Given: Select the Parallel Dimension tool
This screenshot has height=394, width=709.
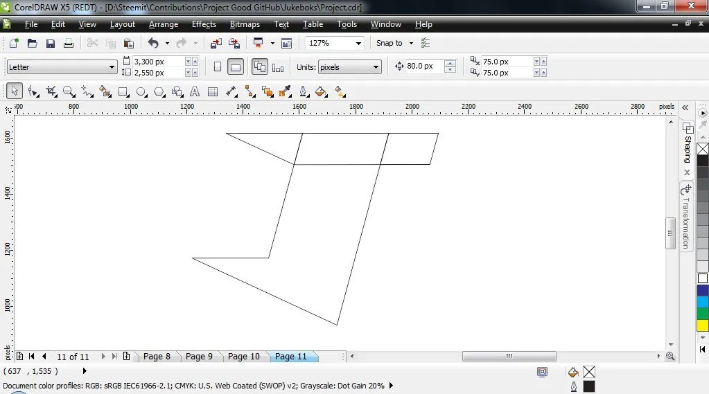Looking at the screenshot, I should pyautogui.click(x=231, y=91).
